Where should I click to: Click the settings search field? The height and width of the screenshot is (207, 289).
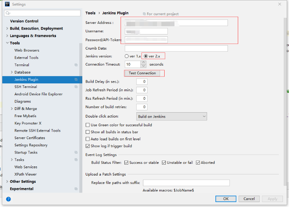[42, 13]
